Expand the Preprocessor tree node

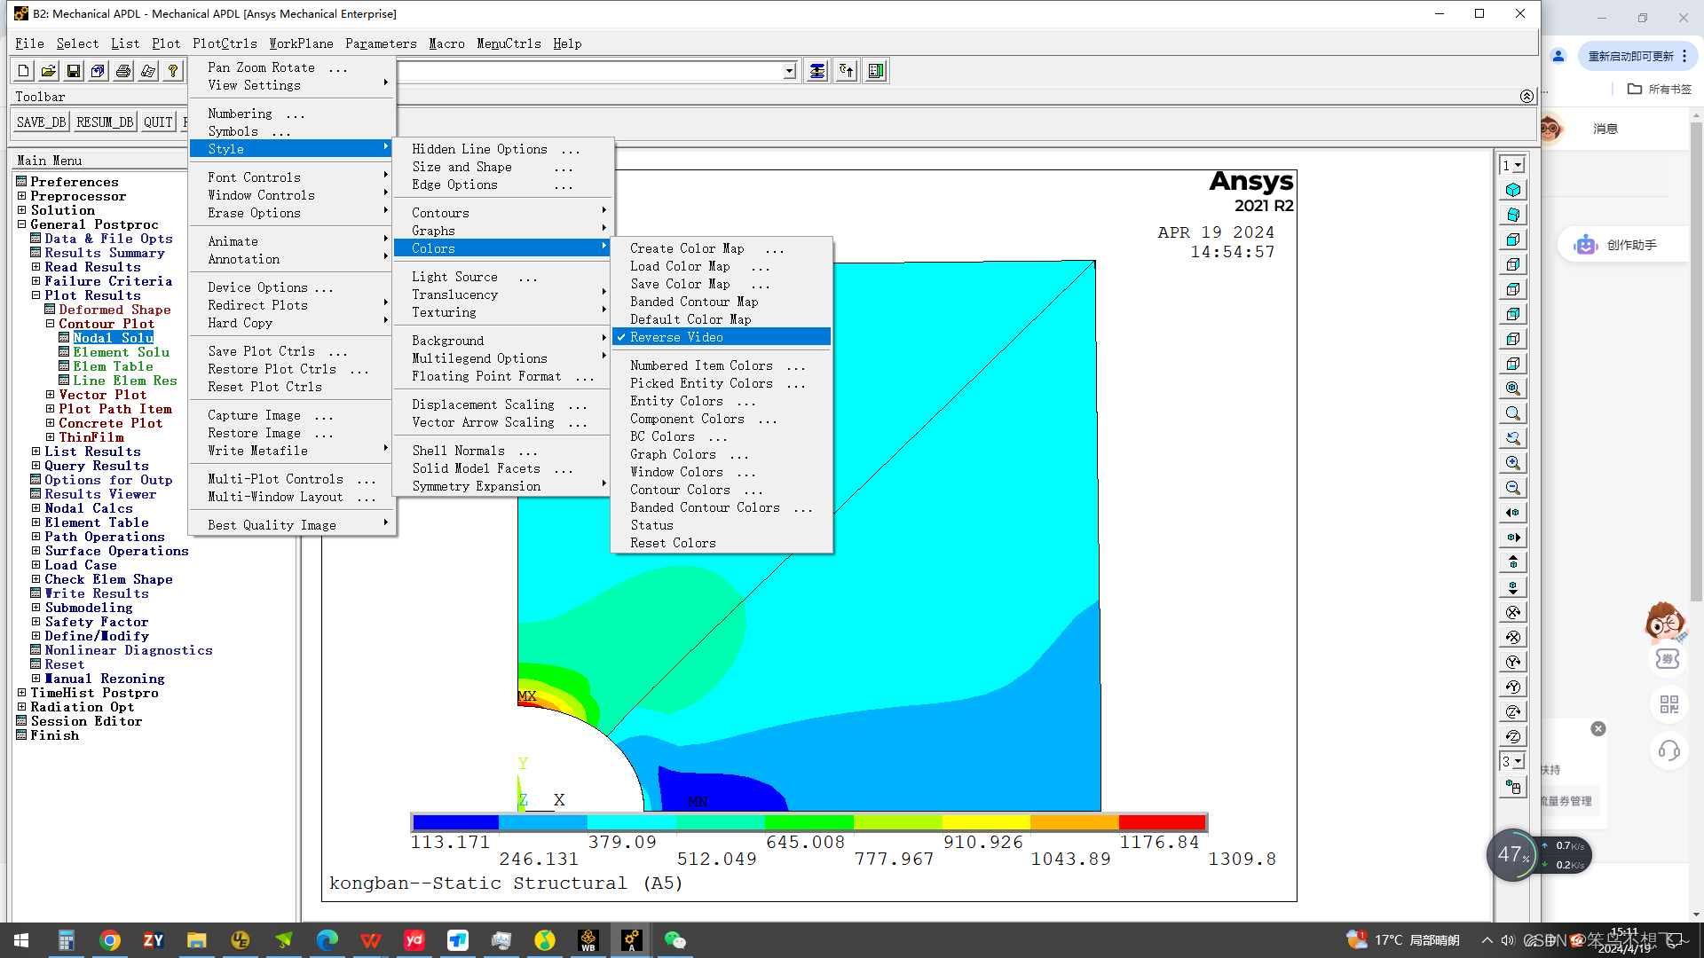pos(21,196)
